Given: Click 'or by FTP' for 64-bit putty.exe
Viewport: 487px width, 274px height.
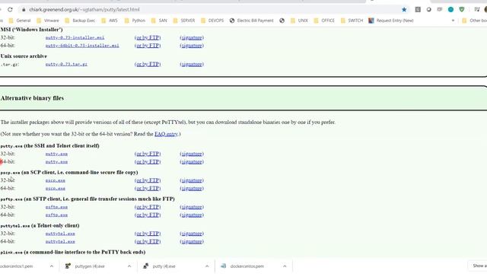Looking at the screenshot, I should 148,162.
